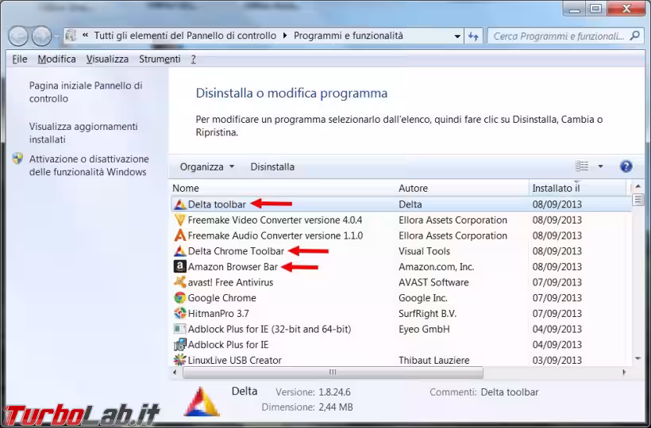651x428 pixels.
Task: Click the blue help question mark icon
Action: click(626, 166)
